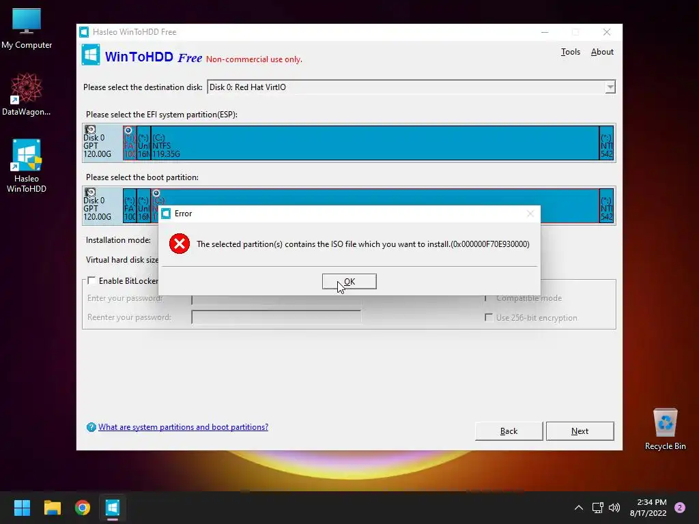Open notification badge showing 2
The image size is (699, 524).
tap(680, 508)
